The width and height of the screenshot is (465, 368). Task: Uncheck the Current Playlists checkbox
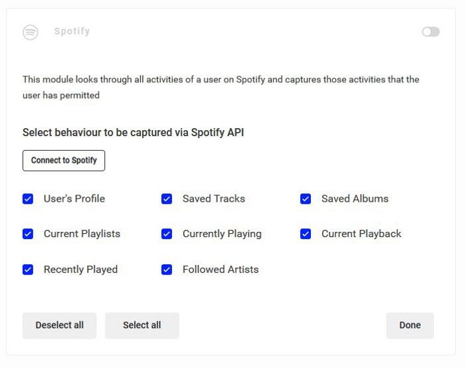28,234
